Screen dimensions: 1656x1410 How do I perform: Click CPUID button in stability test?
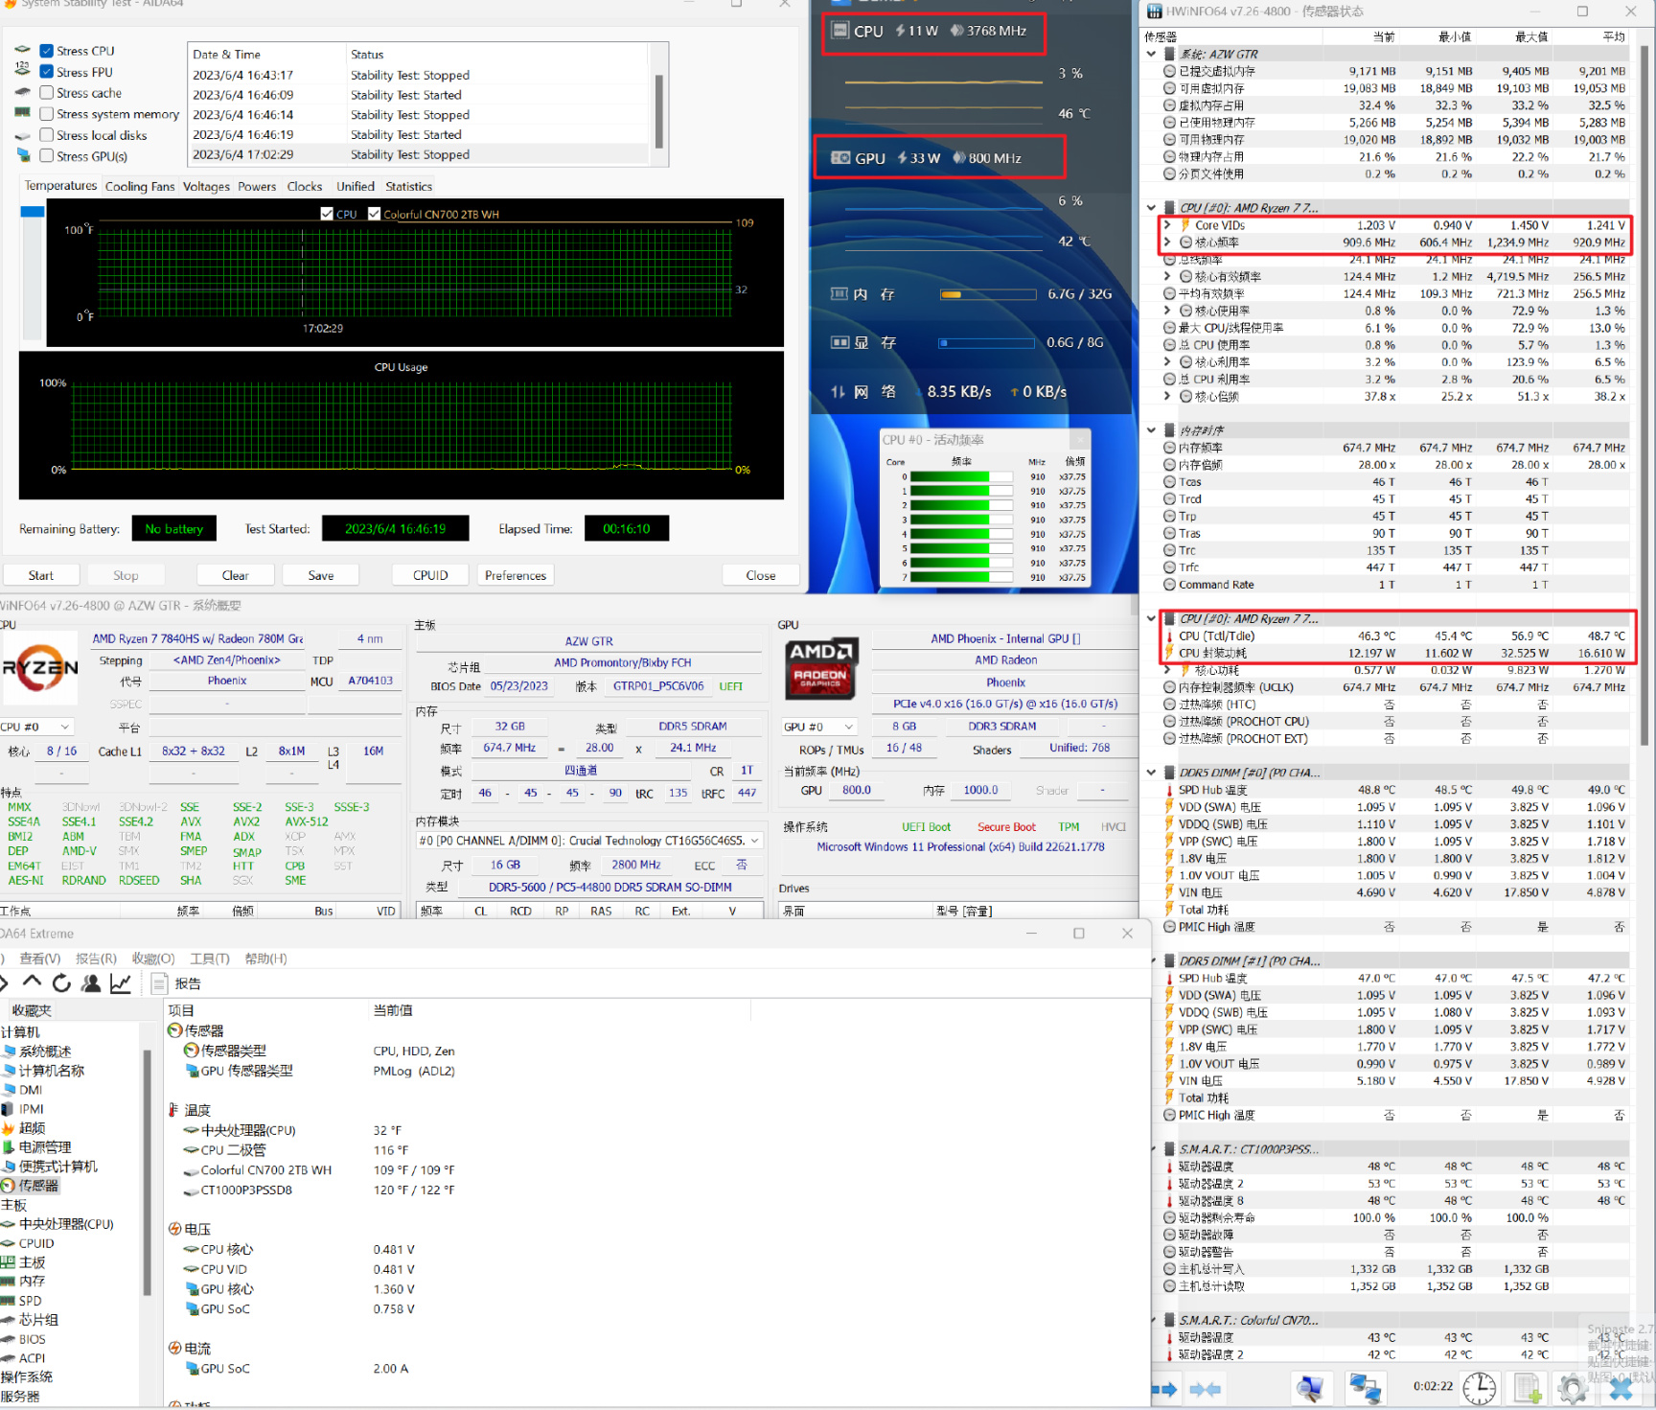click(x=430, y=575)
